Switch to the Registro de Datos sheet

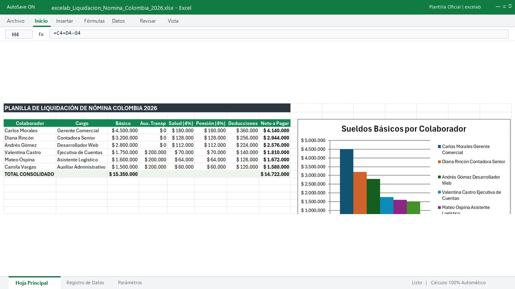click(x=85, y=283)
